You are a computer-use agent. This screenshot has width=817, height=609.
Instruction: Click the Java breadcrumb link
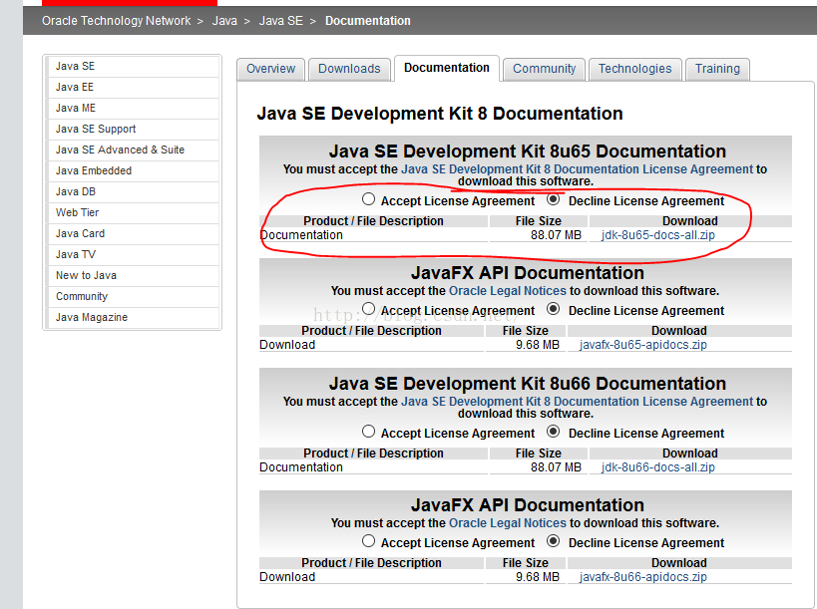[x=224, y=21]
